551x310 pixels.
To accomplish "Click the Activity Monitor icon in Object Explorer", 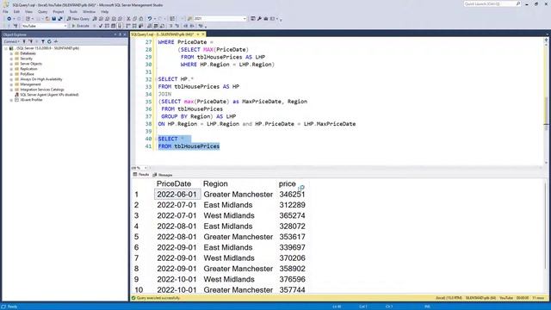I will (56, 41).
